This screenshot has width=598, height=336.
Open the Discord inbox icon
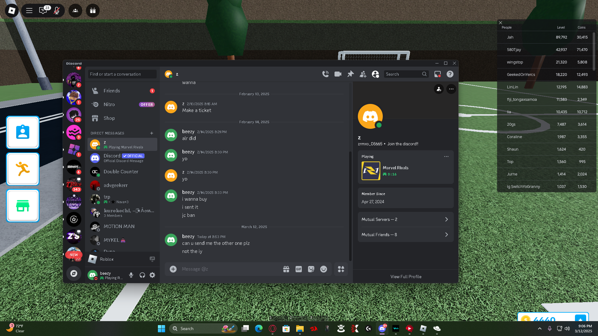pyautogui.click(x=438, y=74)
